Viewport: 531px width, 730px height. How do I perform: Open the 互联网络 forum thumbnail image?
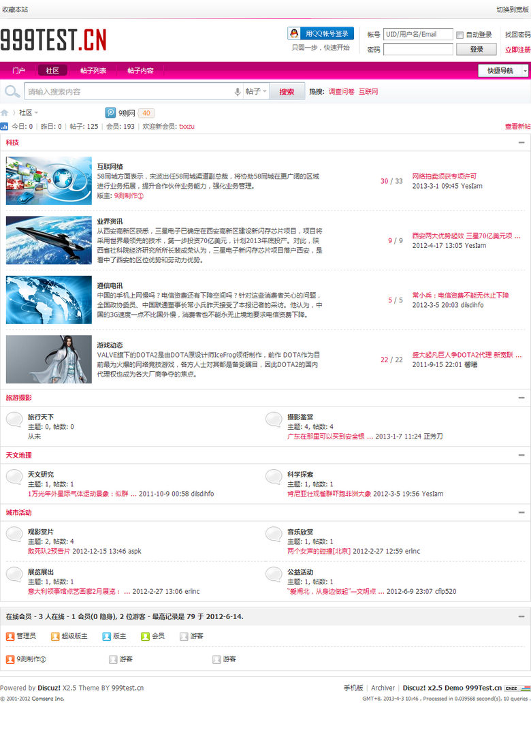(49, 180)
